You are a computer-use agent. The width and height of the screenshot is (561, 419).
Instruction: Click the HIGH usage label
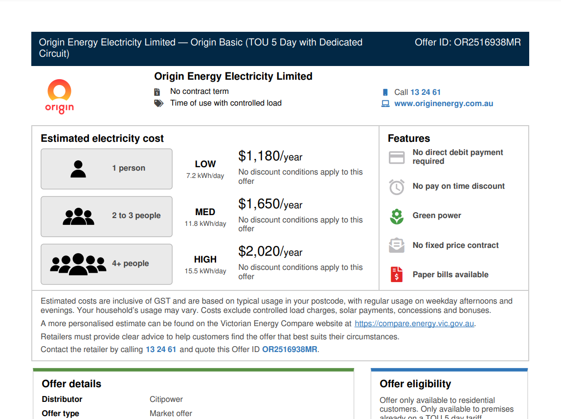[x=205, y=260]
